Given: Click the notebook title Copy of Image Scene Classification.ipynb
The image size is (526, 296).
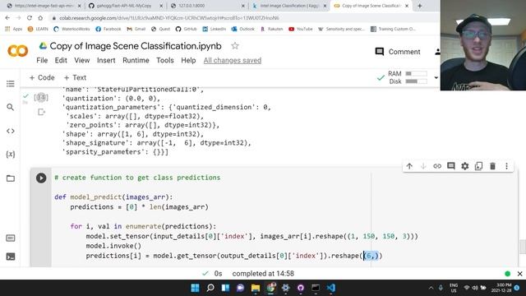Looking at the screenshot, I should [136, 46].
